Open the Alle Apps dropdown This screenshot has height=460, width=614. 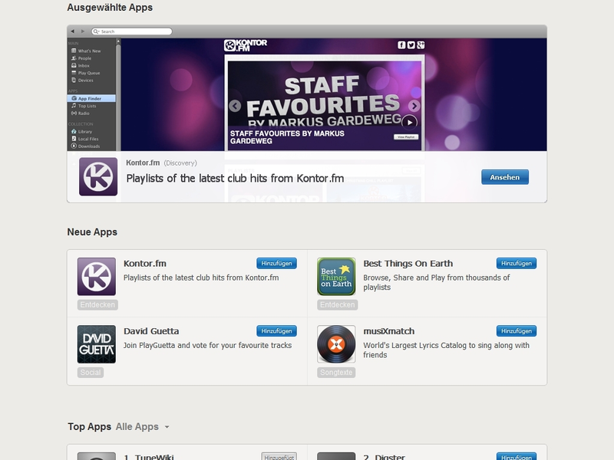(x=143, y=427)
